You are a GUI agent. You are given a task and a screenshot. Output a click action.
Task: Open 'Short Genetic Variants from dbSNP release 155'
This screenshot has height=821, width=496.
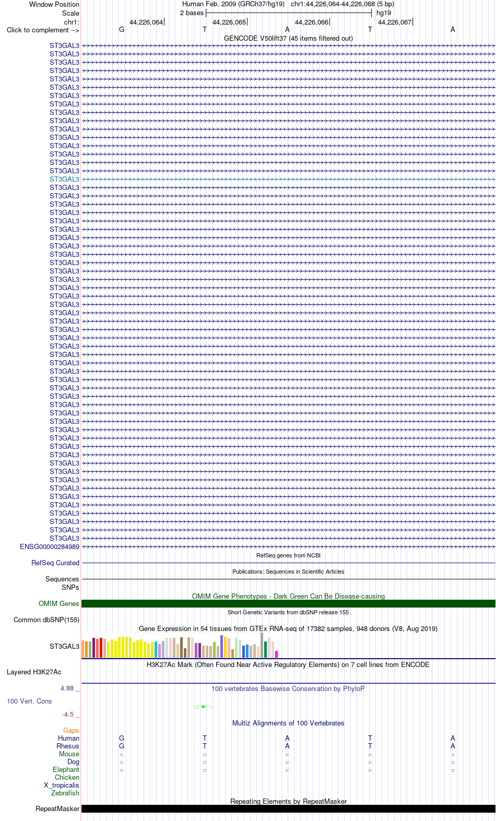(288, 612)
